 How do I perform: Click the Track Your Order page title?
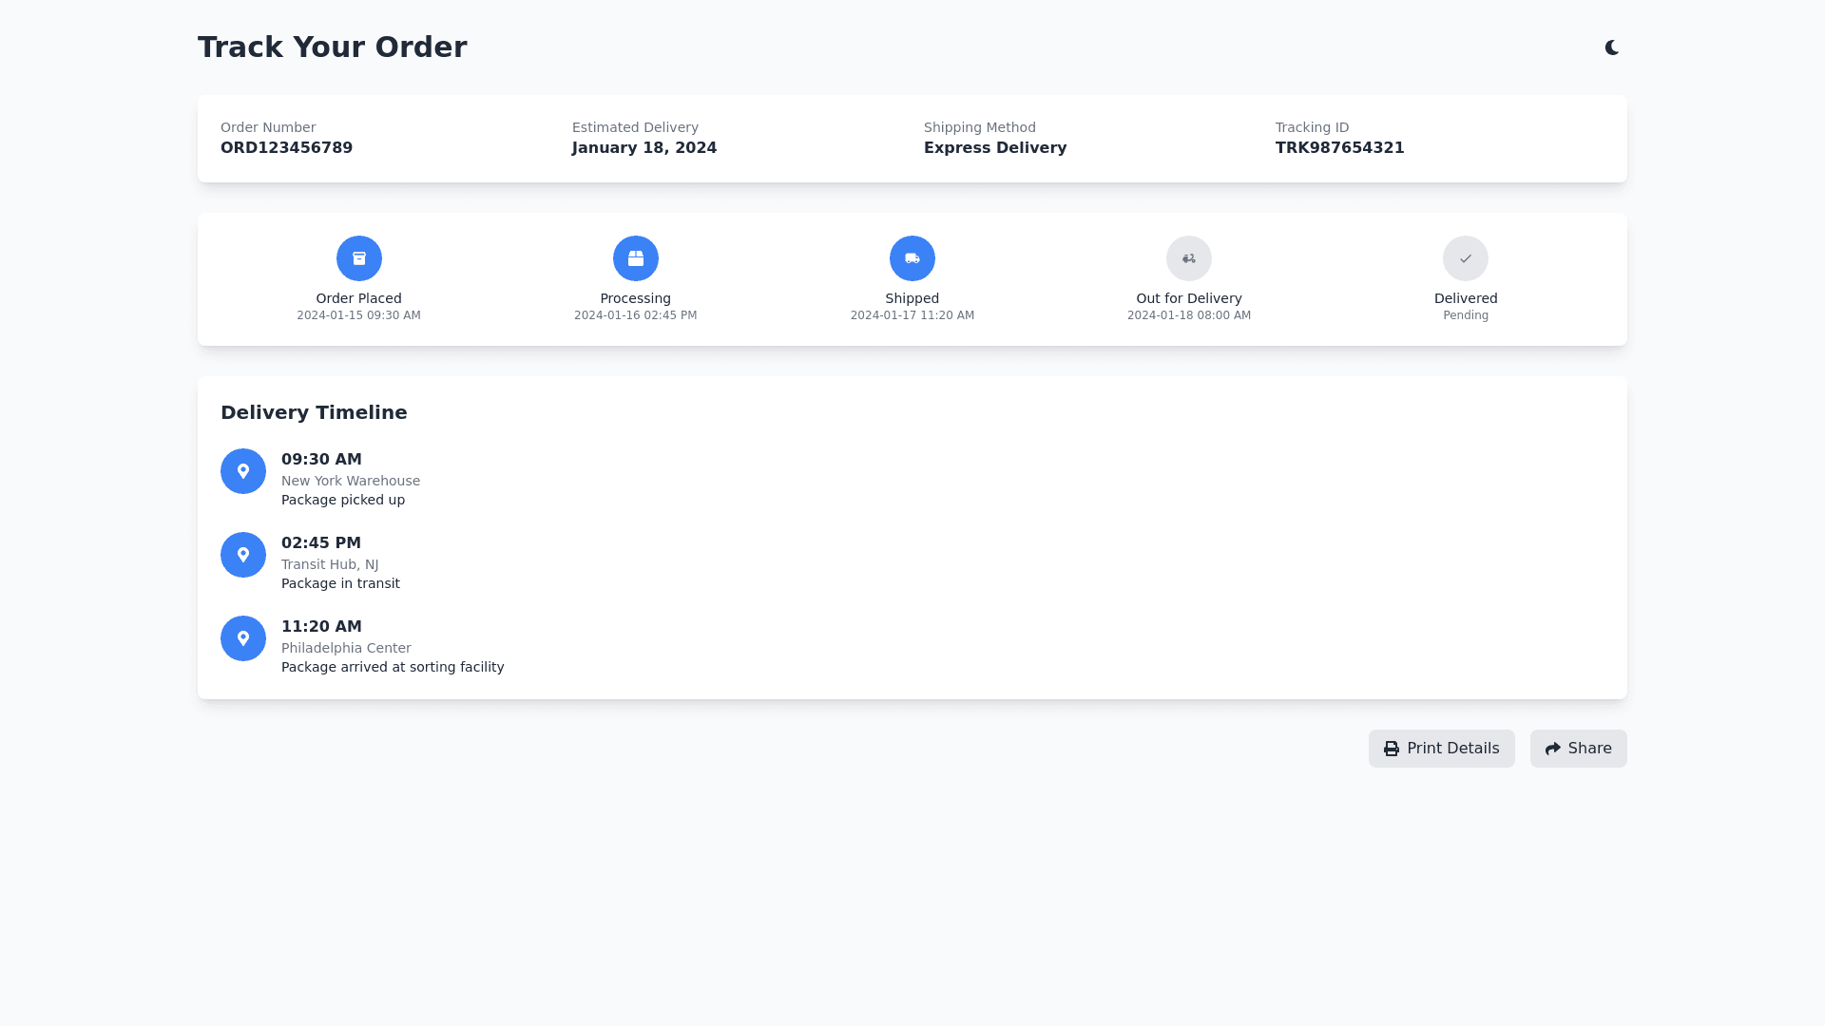(332, 47)
